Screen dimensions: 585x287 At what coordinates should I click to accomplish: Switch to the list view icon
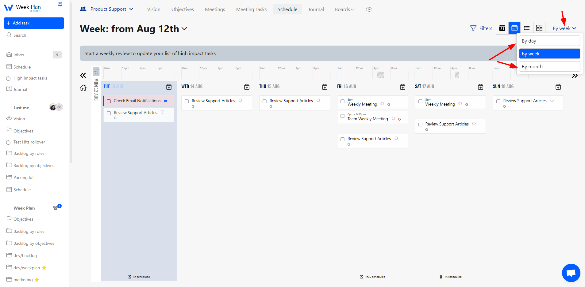click(527, 28)
